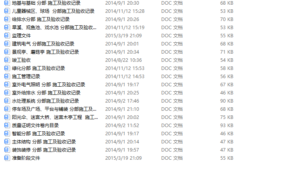The height and width of the screenshot is (178, 308).
Task: Click the icon of 建筑电气 分部施工及验收记录
Action: [x=7, y=44]
